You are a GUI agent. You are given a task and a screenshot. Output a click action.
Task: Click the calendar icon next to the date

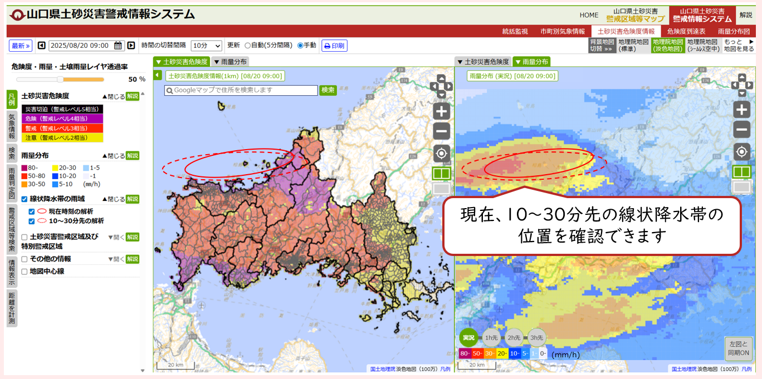[118, 45]
